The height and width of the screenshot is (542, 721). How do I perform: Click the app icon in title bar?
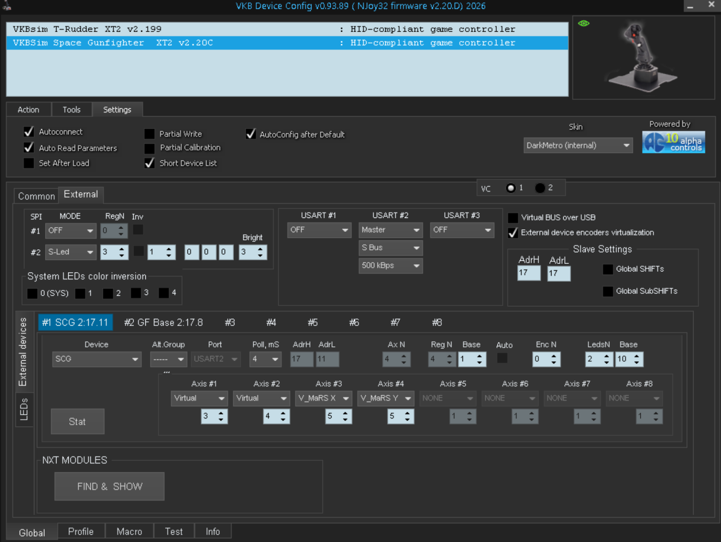pos(7,5)
